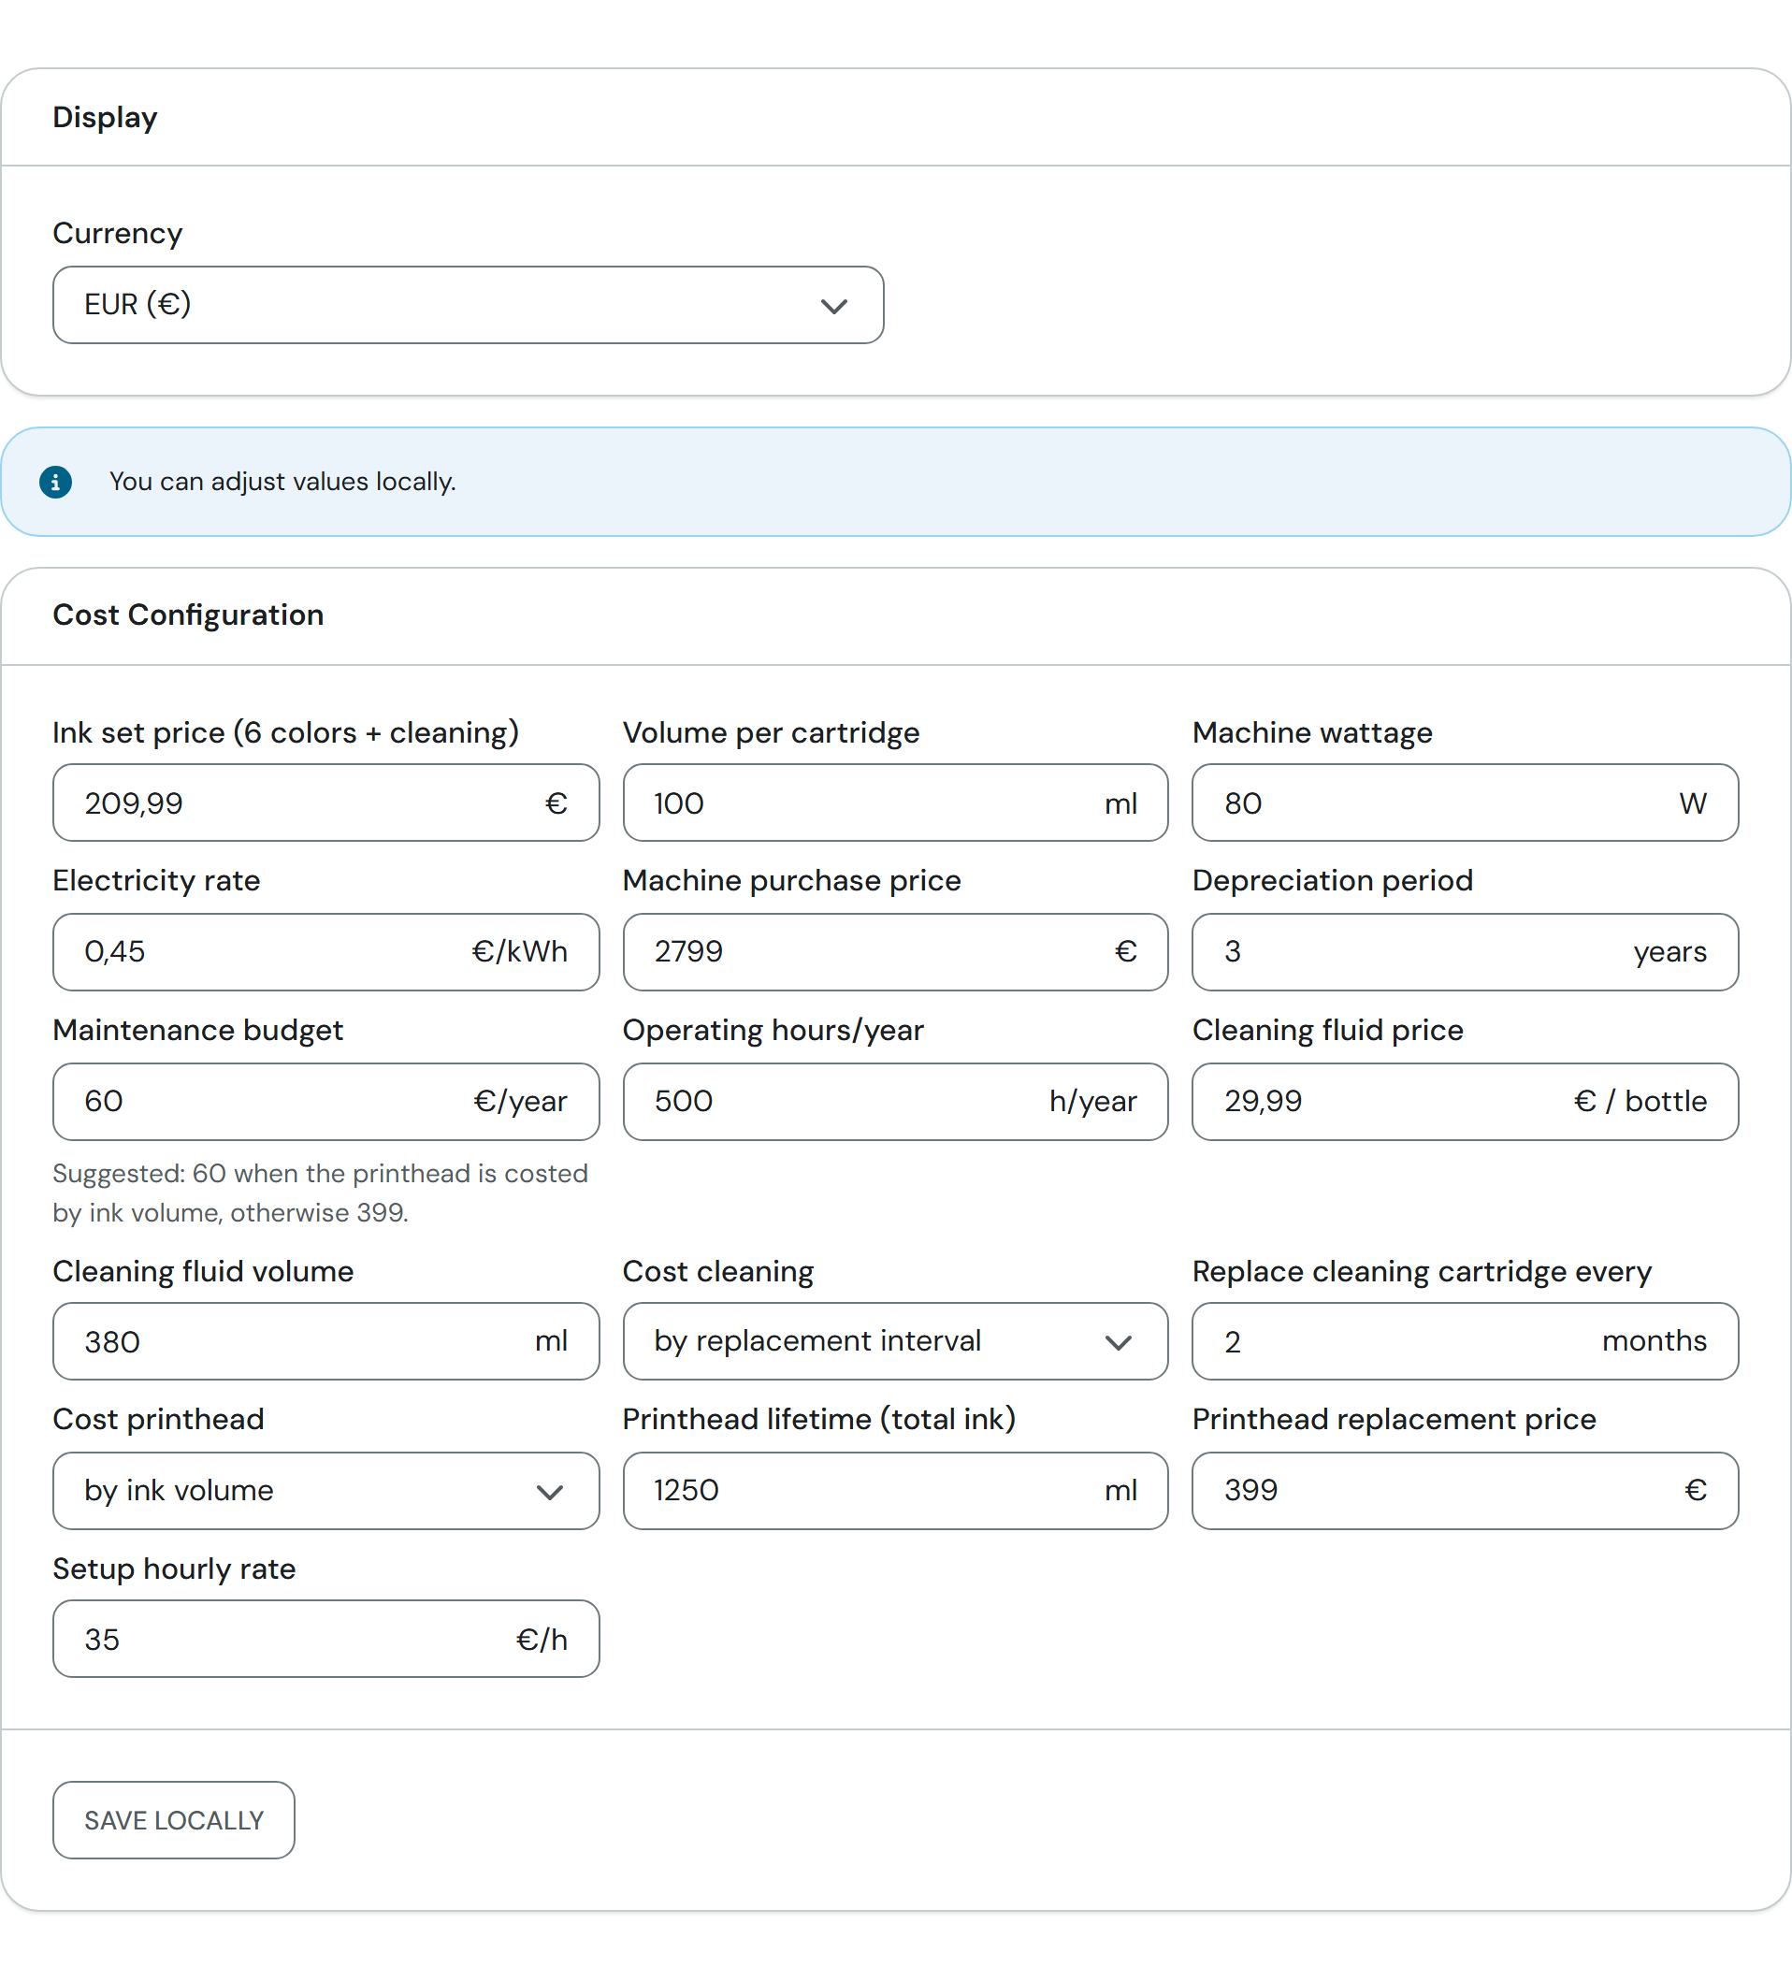Click the Cleaning fluid price field

coord(1465,1102)
